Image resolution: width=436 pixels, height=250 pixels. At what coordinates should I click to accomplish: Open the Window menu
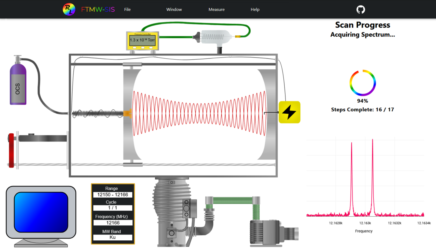(174, 9)
